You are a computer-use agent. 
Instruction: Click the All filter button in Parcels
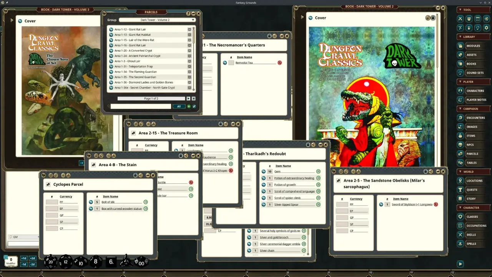(x=179, y=106)
